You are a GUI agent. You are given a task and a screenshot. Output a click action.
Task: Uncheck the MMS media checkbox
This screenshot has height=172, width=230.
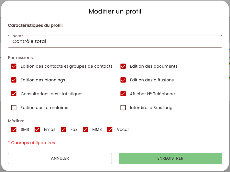pyautogui.click(x=85, y=129)
